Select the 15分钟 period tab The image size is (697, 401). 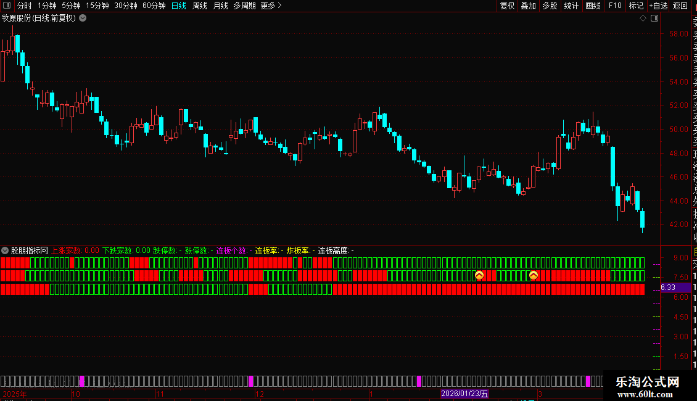(x=97, y=6)
